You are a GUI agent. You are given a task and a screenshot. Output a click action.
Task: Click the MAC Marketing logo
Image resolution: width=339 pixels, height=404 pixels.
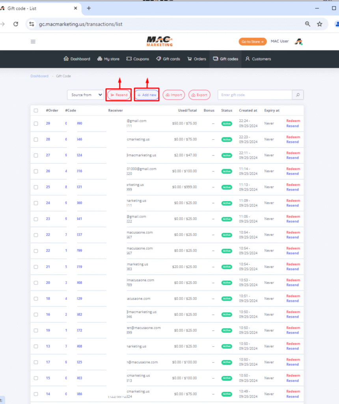pos(160,41)
